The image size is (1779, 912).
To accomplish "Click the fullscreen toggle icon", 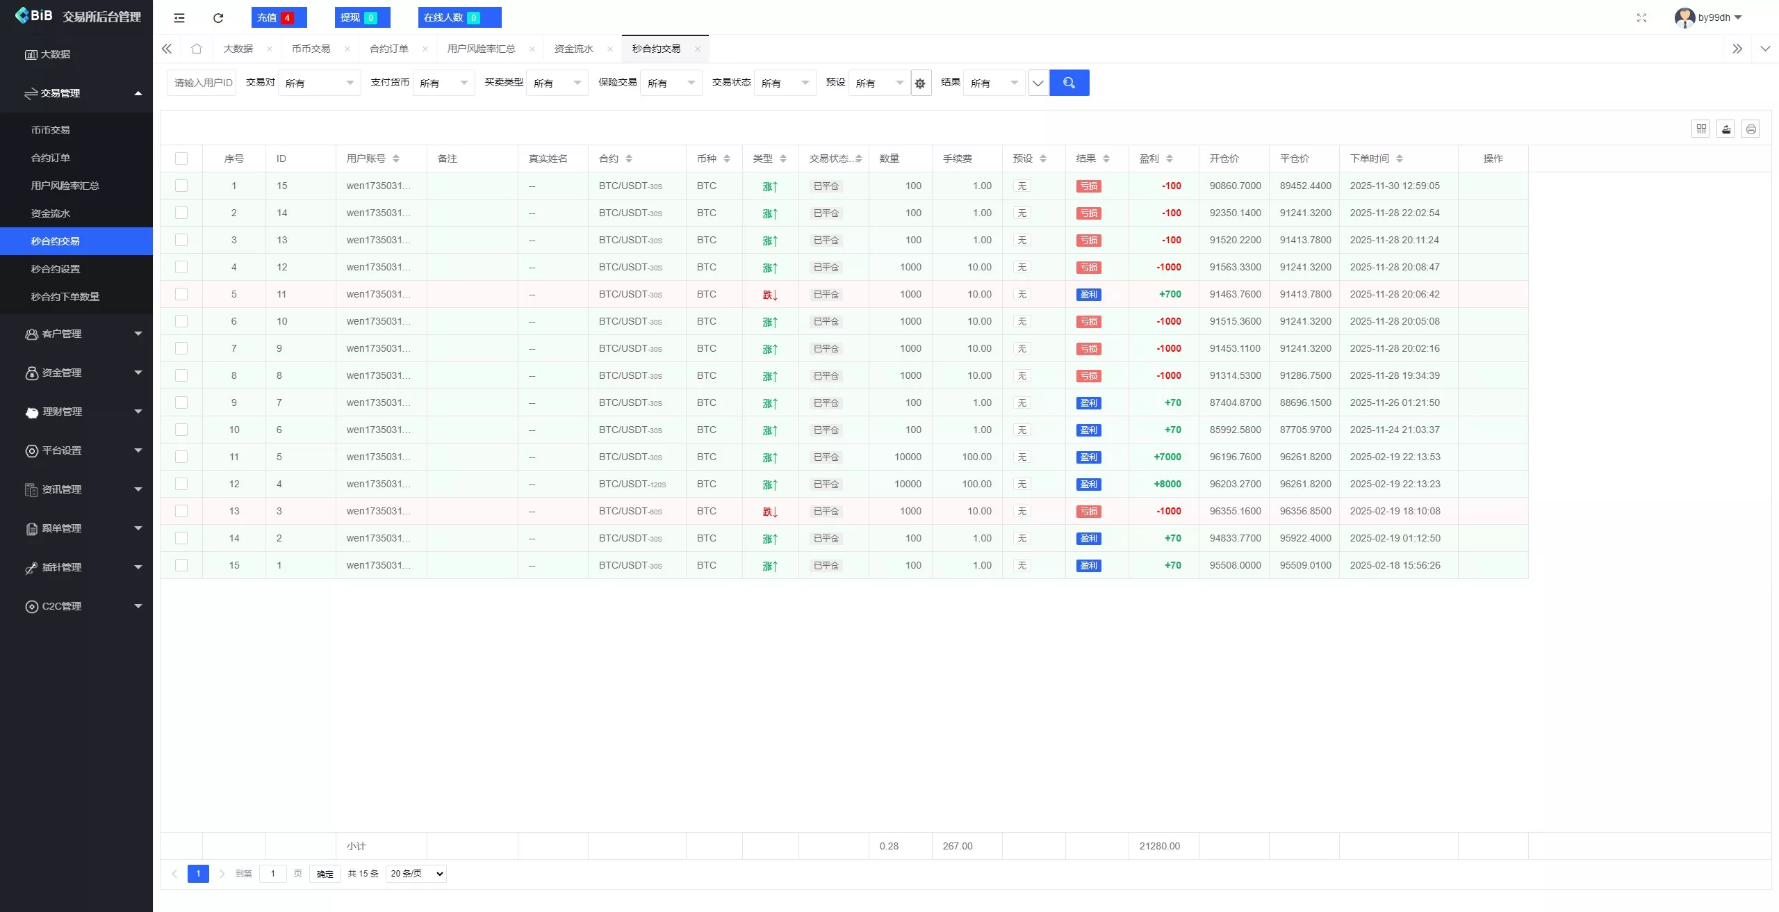I will (1641, 18).
